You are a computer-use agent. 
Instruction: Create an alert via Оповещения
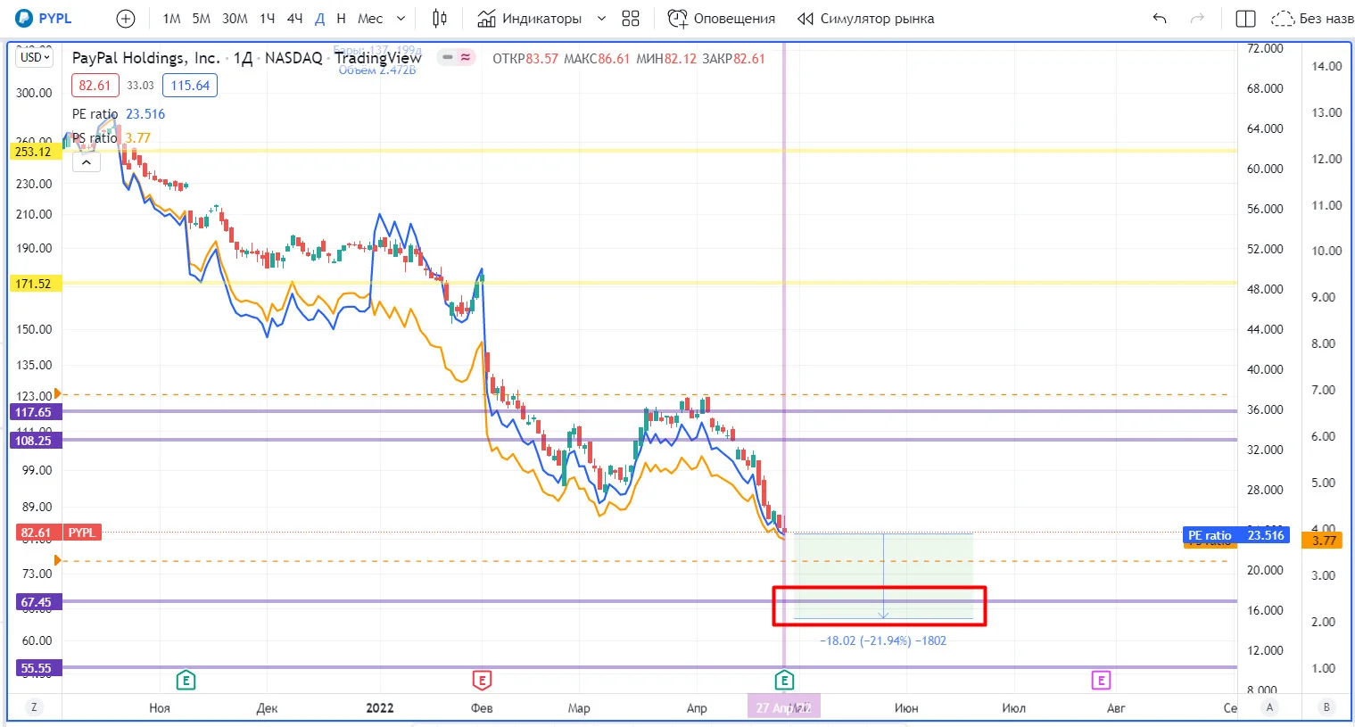[x=722, y=18]
